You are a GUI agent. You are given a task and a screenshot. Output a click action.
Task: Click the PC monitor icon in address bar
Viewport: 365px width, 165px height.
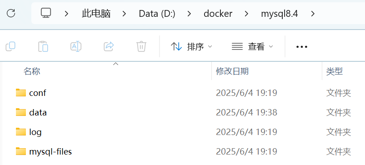tap(46, 13)
